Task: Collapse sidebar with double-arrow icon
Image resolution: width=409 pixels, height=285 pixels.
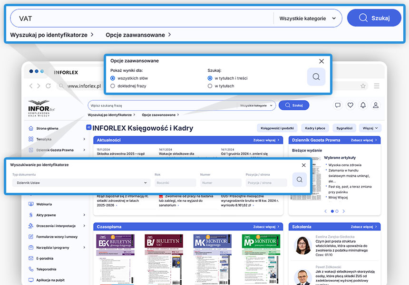Action: click(88, 128)
